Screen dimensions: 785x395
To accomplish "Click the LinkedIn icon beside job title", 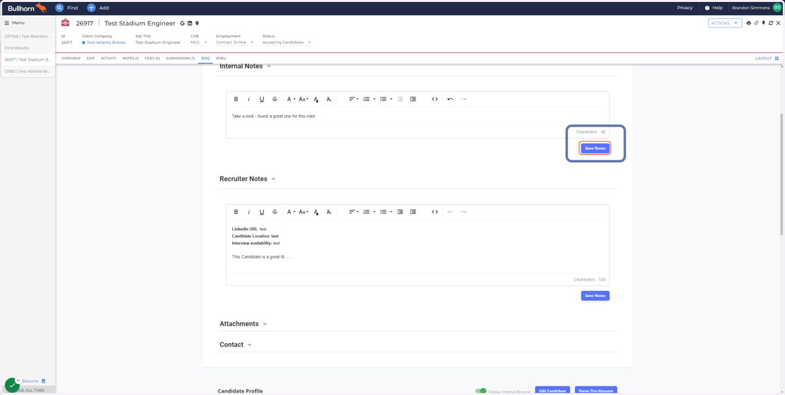I will pyautogui.click(x=190, y=24).
